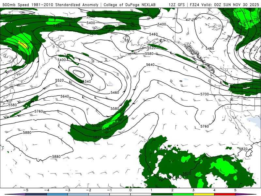Pick the medium blue -4 to -3 swatch
261x196 pixels.
57,194
